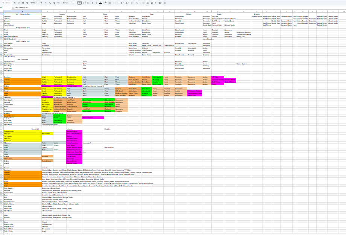
Task: Print the spreadsheet
Action: 23,3
